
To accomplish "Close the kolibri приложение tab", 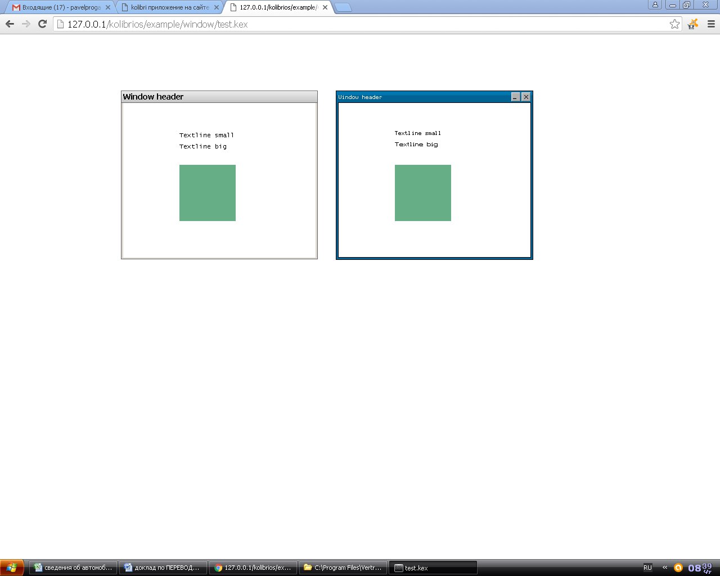I will pyautogui.click(x=217, y=7).
